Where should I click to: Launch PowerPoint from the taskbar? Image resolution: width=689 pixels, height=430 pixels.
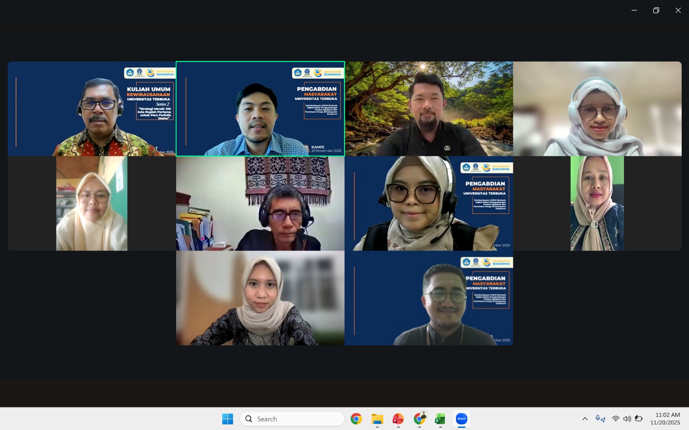(x=397, y=418)
